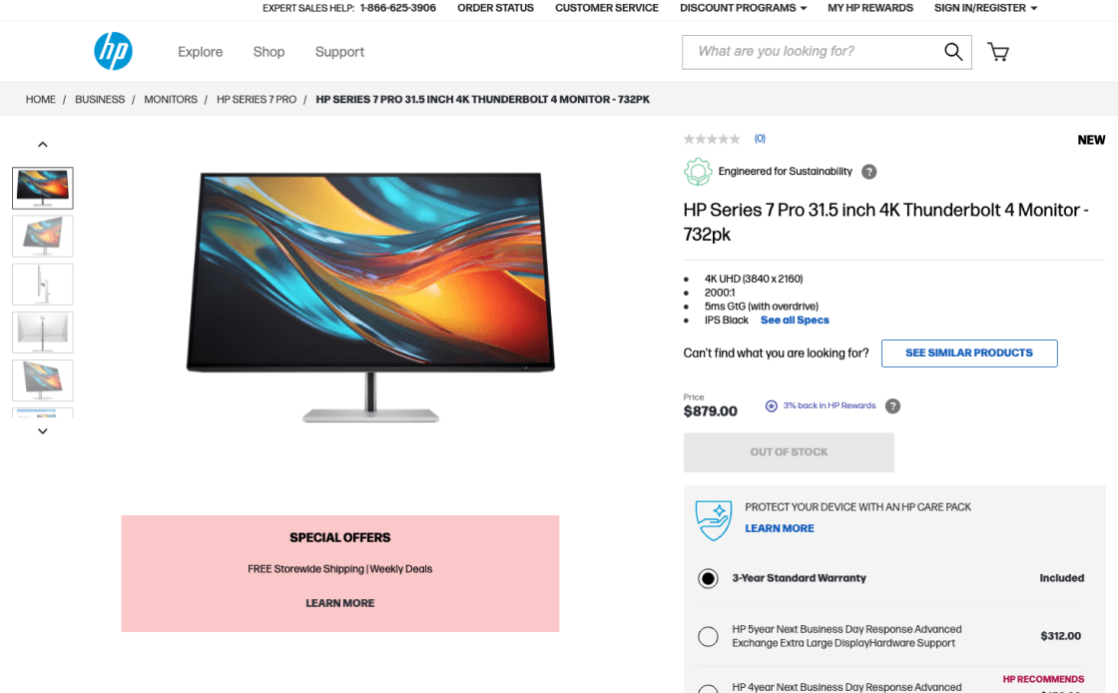This screenshot has height=693, width=1118.
Task: Click the HP logo
Action: [114, 51]
